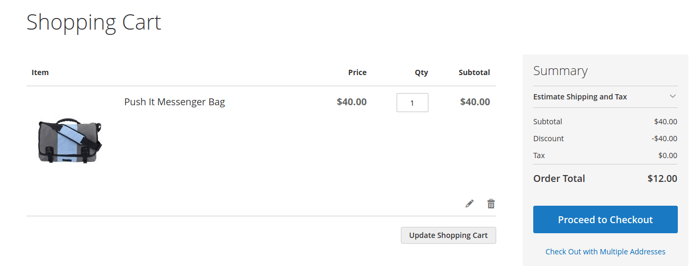
Task: Select the $12.00 order total amount
Action: (662, 178)
